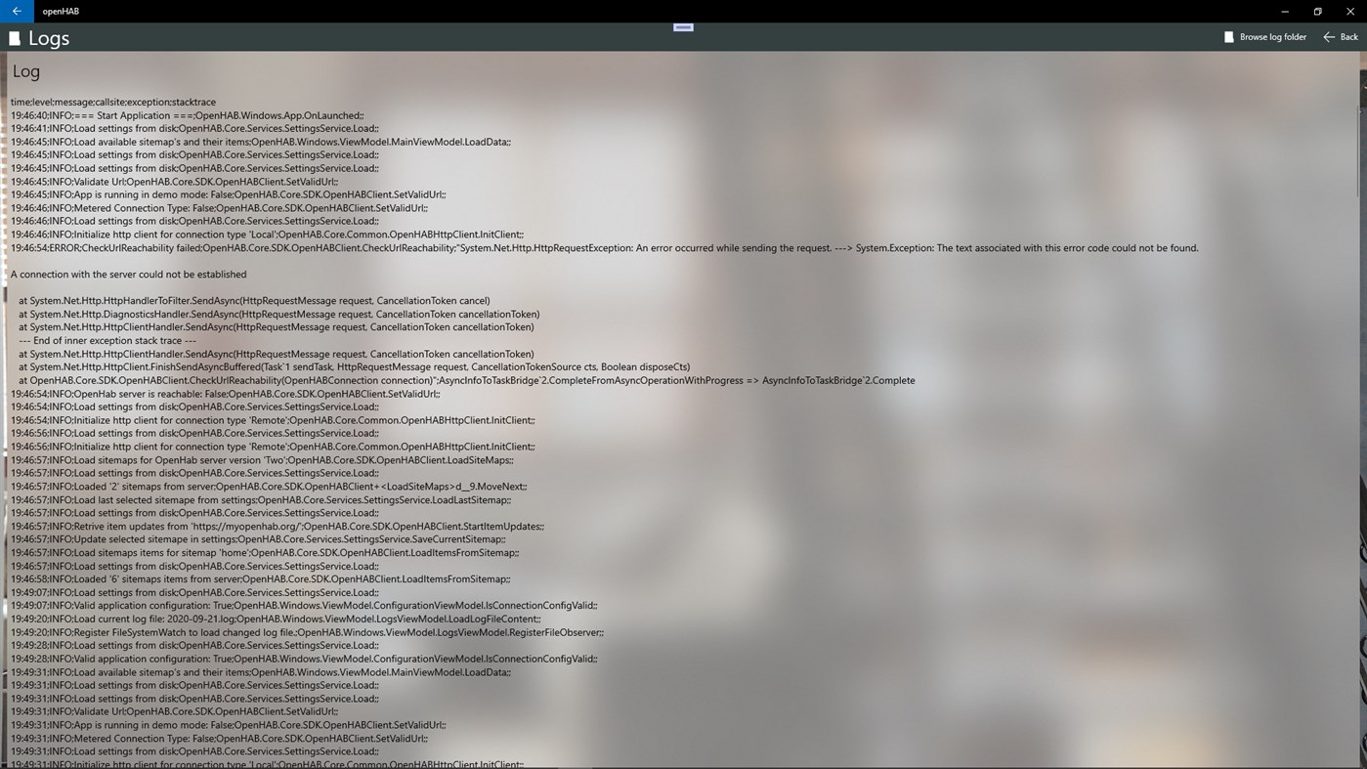Image resolution: width=1367 pixels, height=769 pixels.
Task: Click the vertical scrollbar track on the right
Action: [1360, 391]
